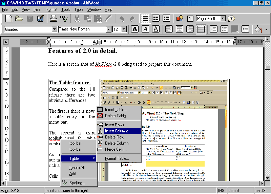
Task: Open the Format menu
Action: point(52,9)
